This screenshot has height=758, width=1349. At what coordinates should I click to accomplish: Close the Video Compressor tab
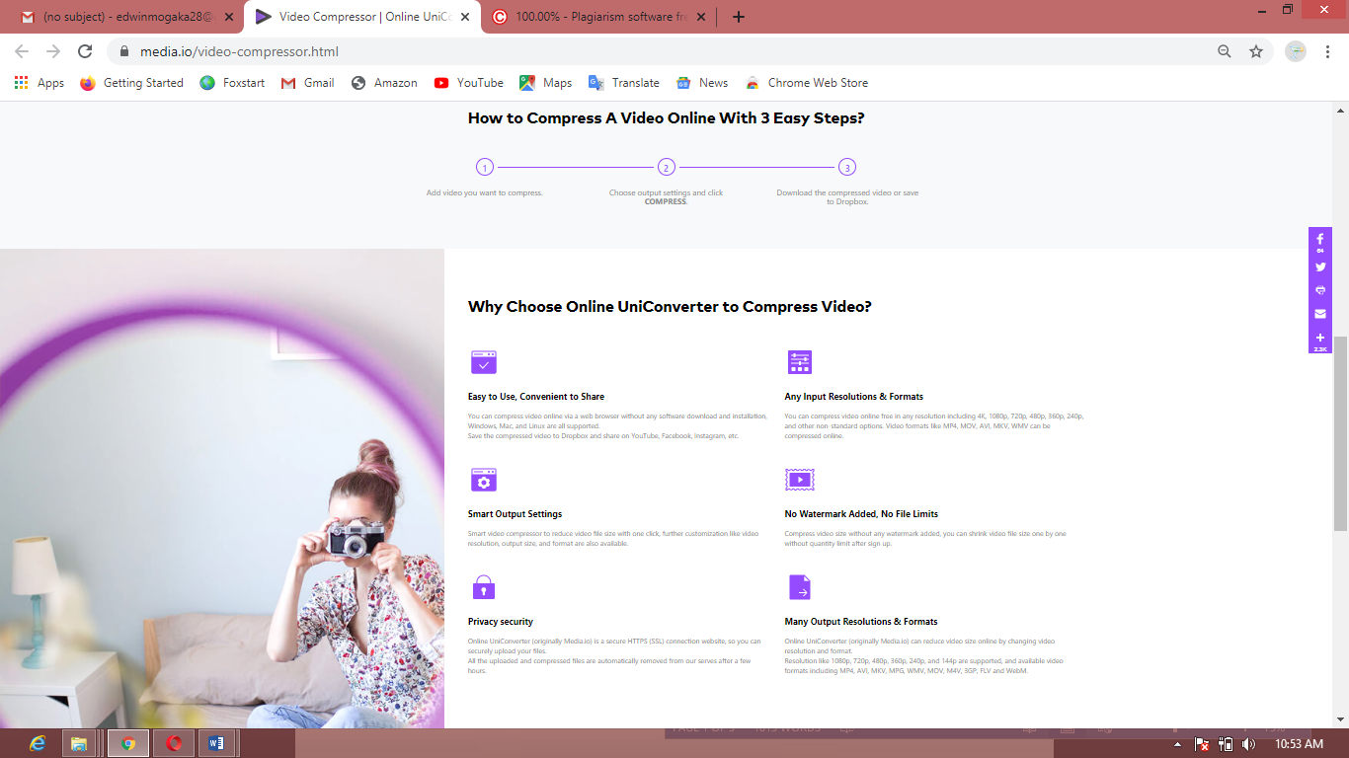click(x=465, y=17)
